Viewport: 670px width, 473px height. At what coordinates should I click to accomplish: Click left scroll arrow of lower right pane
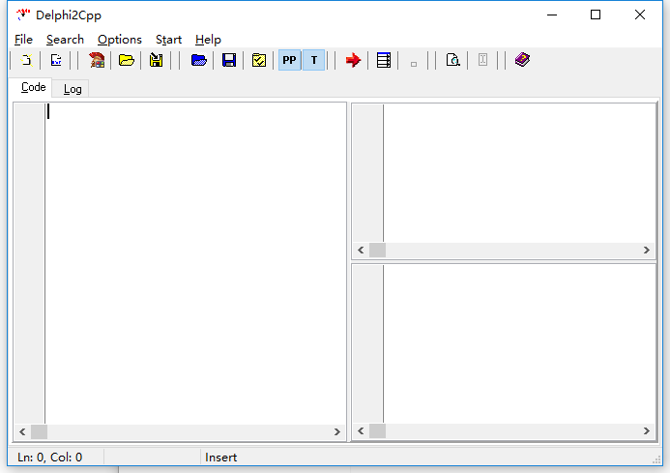point(361,431)
